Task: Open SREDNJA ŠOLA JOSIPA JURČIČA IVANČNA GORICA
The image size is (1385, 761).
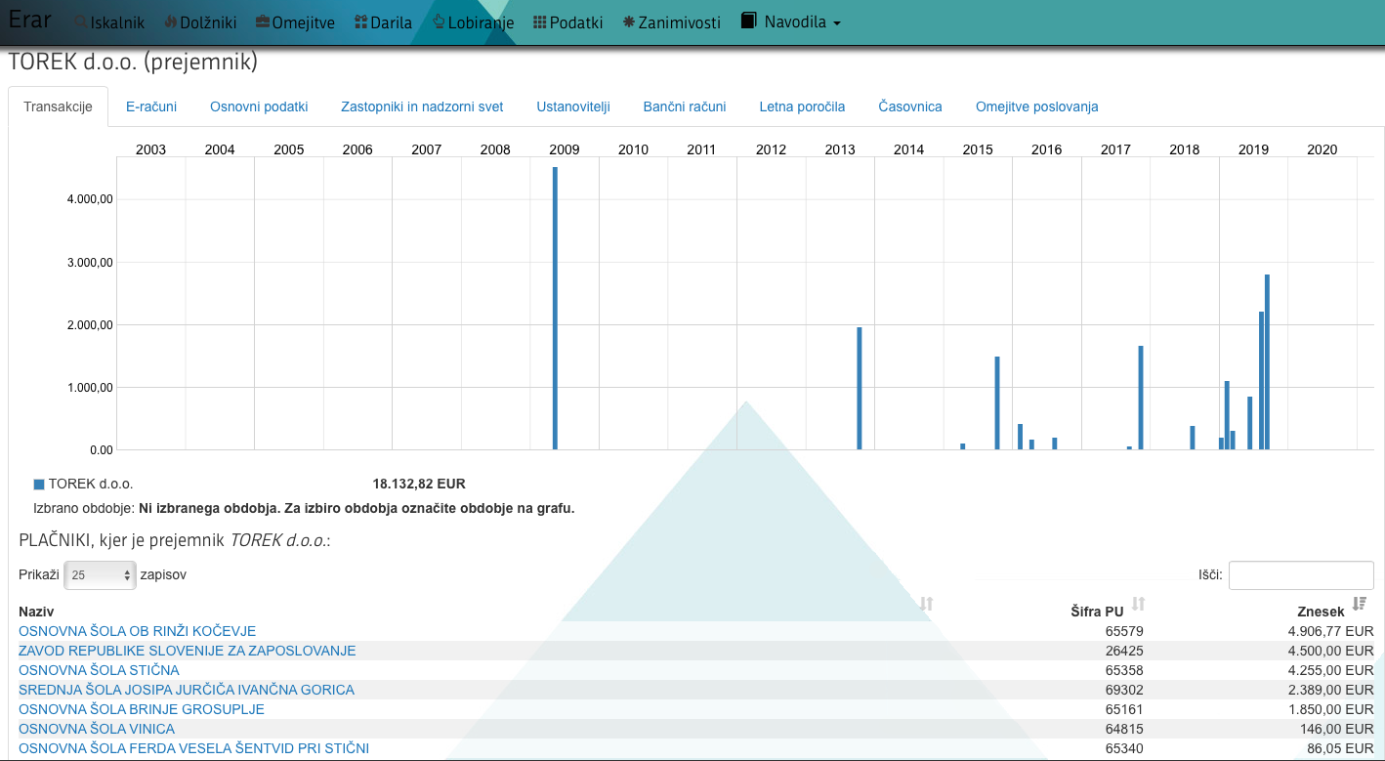Action: coord(187,690)
